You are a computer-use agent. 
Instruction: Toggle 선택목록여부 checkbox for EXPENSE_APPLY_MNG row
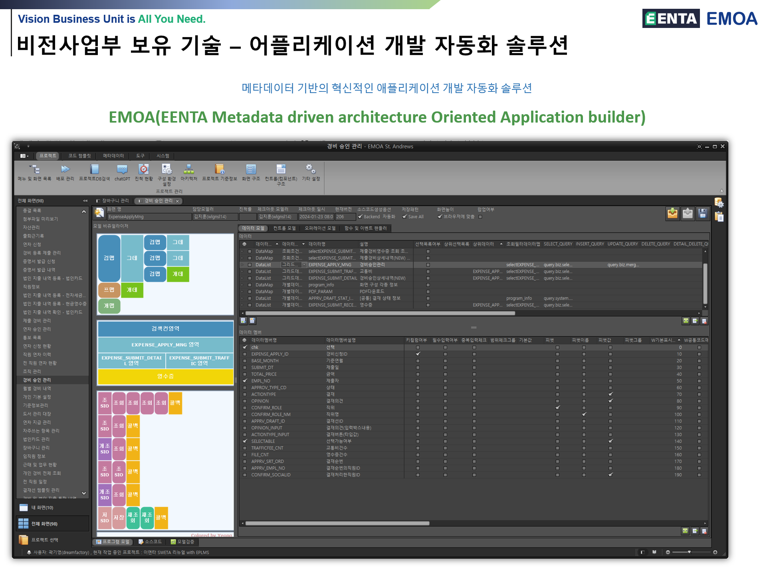pos(428,265)
